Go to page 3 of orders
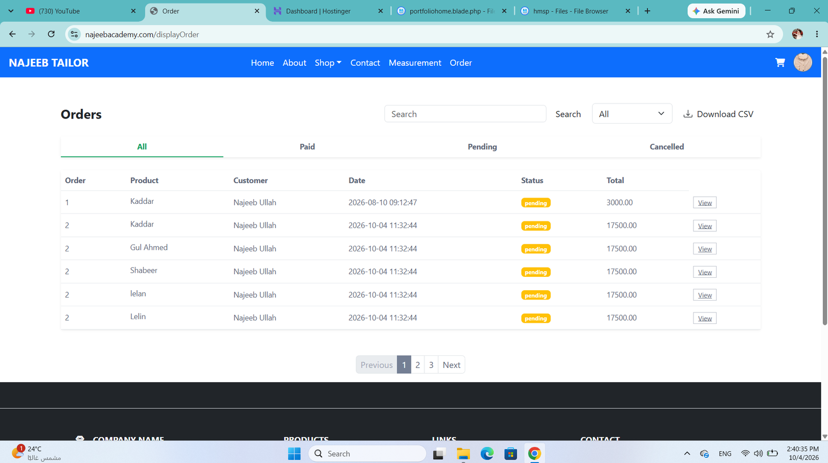This screenshot has width=828, height=463. [x=431, y=365]
